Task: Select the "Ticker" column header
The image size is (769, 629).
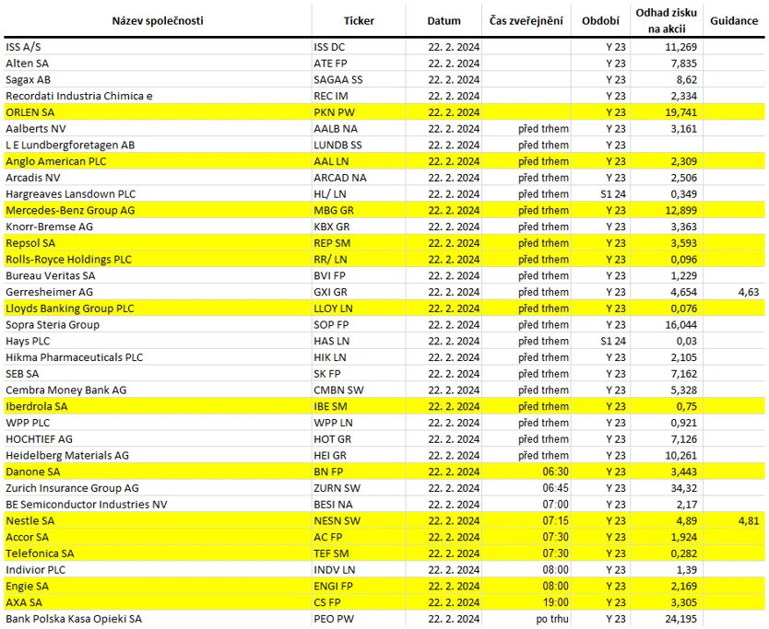Action: (359, 21)
